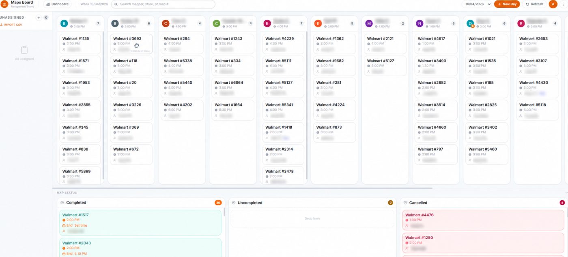Click the horizontal board scrollbar above Map Status

coord(242,188)
